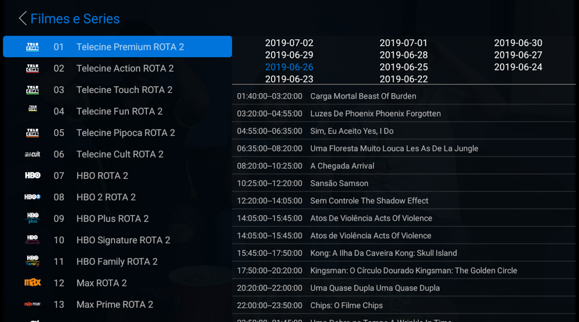Click the HBO 2 channel logo
This screenshot has height=322, width=579.
click(33, 197)
